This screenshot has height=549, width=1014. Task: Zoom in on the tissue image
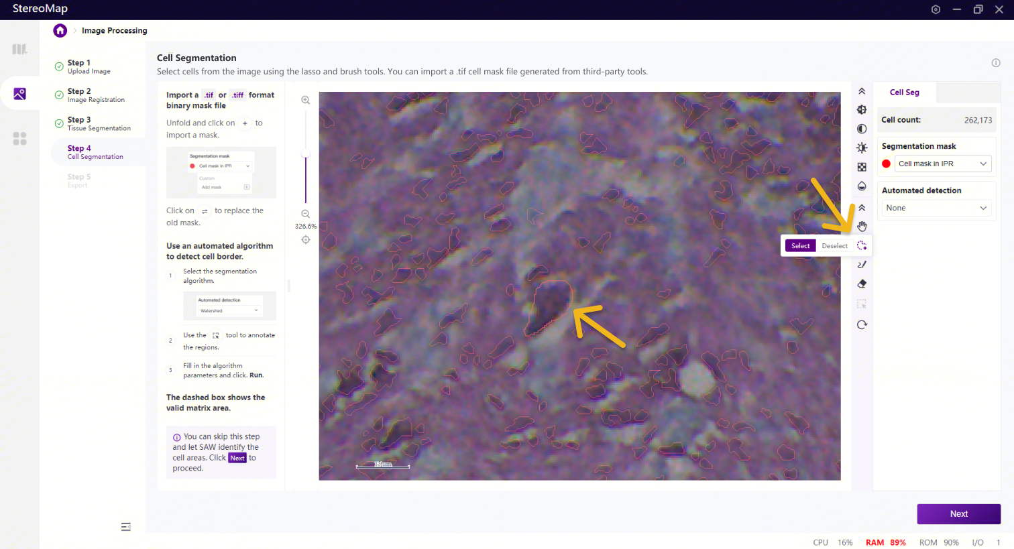pos(305,100)
